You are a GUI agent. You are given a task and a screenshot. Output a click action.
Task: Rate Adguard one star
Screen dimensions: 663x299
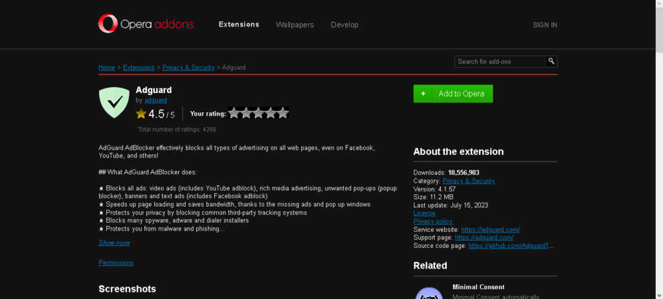coord(234,113)
